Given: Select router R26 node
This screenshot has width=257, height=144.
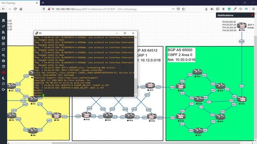Looking at the screenshot, I should tap(242, 26).
